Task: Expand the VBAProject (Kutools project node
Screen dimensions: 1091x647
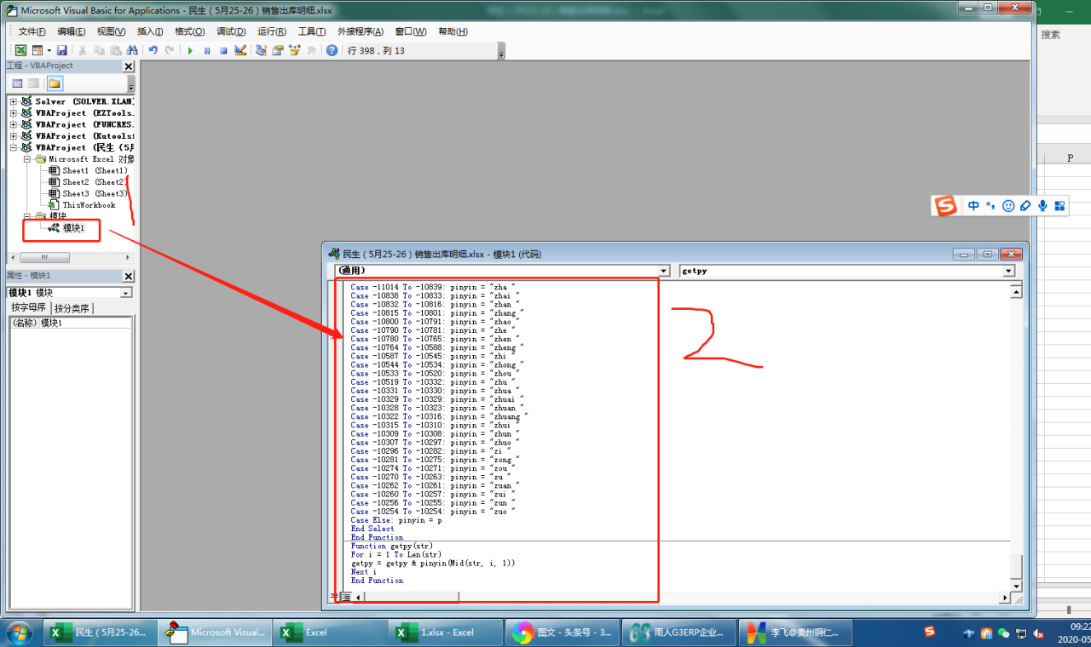Action: click(13, 136)
